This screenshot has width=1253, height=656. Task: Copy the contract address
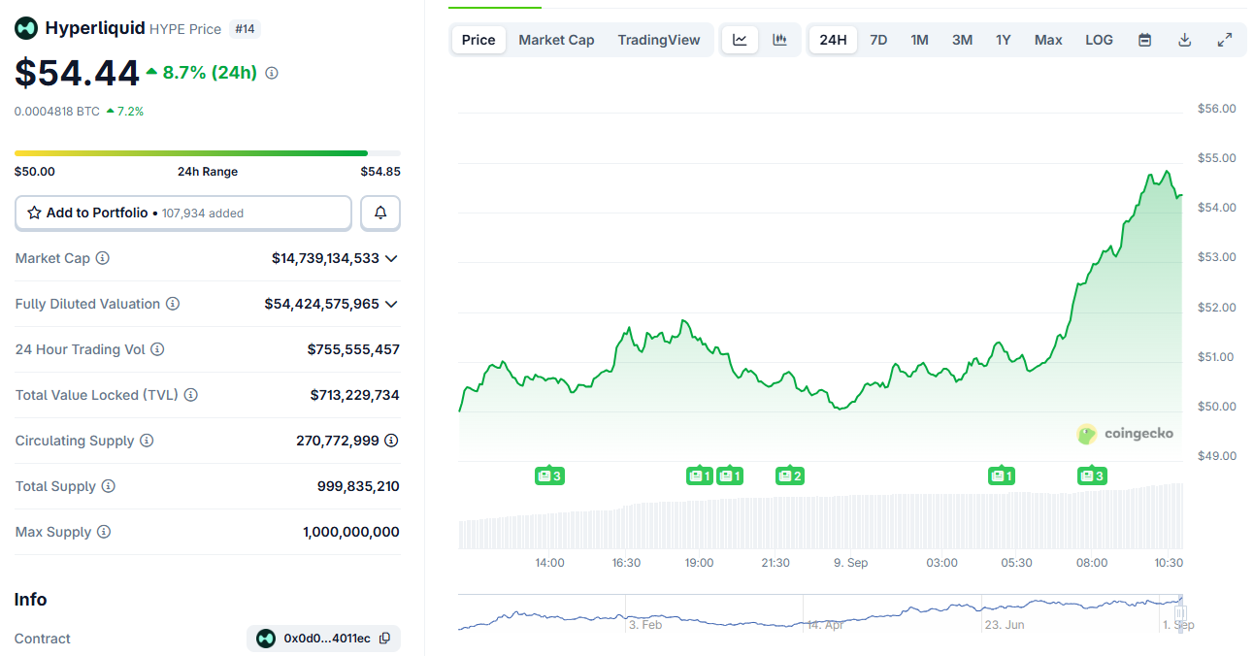click(383, 638)
